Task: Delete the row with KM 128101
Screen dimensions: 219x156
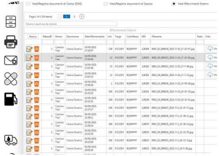Action: [37, 92]
